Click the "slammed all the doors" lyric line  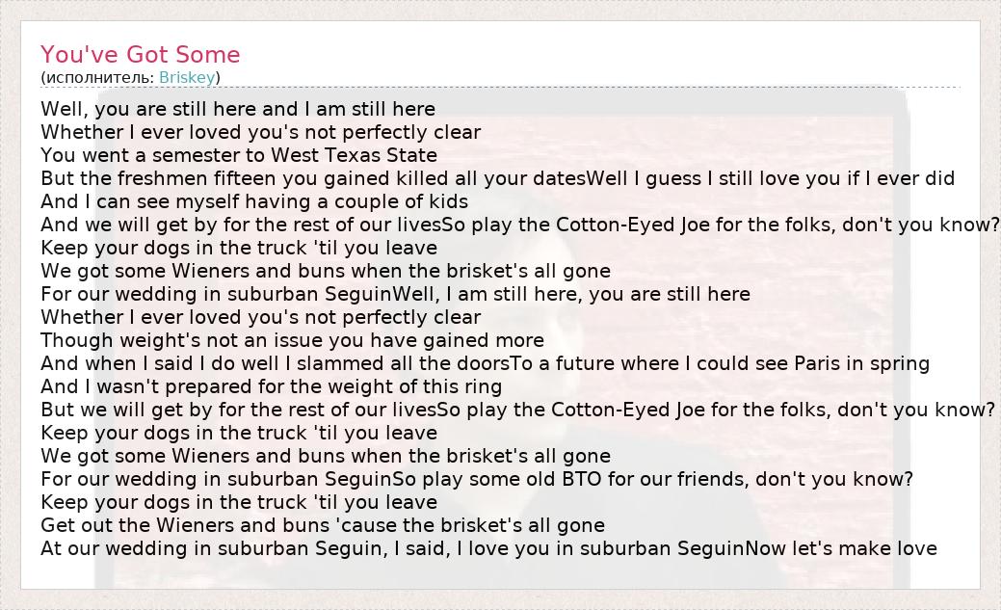pyautogui.click(x=485, y=363)
